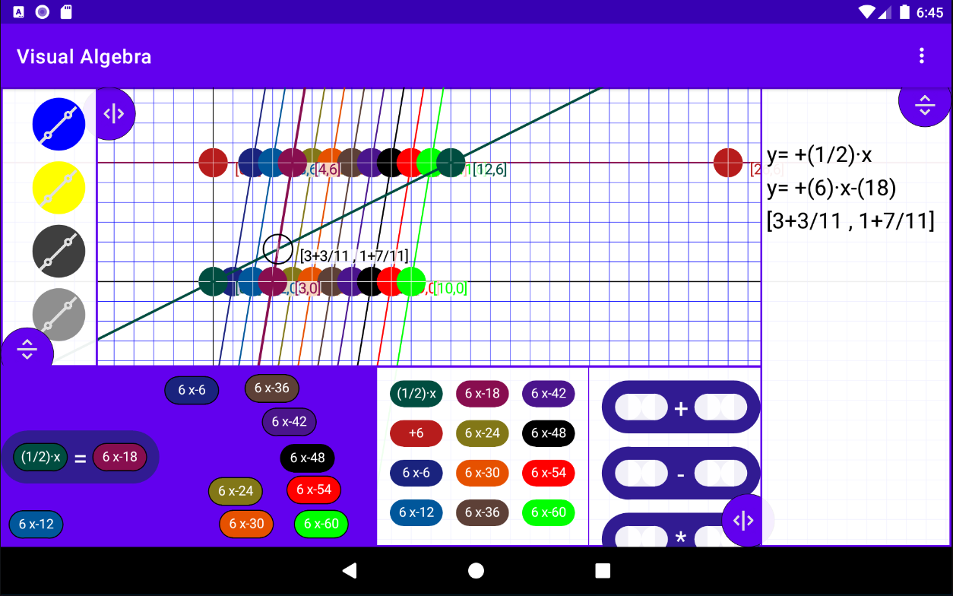Screen dimensions: 953x596
Task: Select the blue 6 x-12 palette chip
Action: 416,512
